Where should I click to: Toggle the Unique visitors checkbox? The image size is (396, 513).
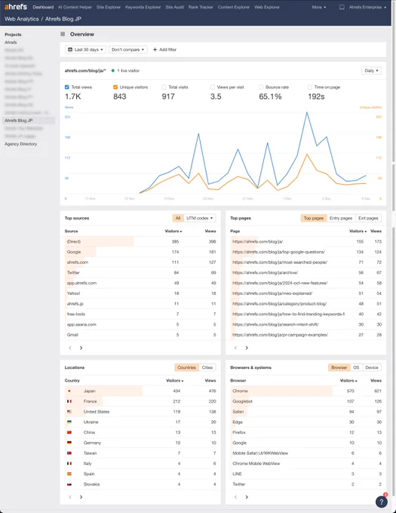pos(115,87)
